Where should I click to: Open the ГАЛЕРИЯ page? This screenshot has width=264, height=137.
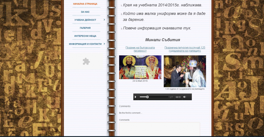(85, 28)
